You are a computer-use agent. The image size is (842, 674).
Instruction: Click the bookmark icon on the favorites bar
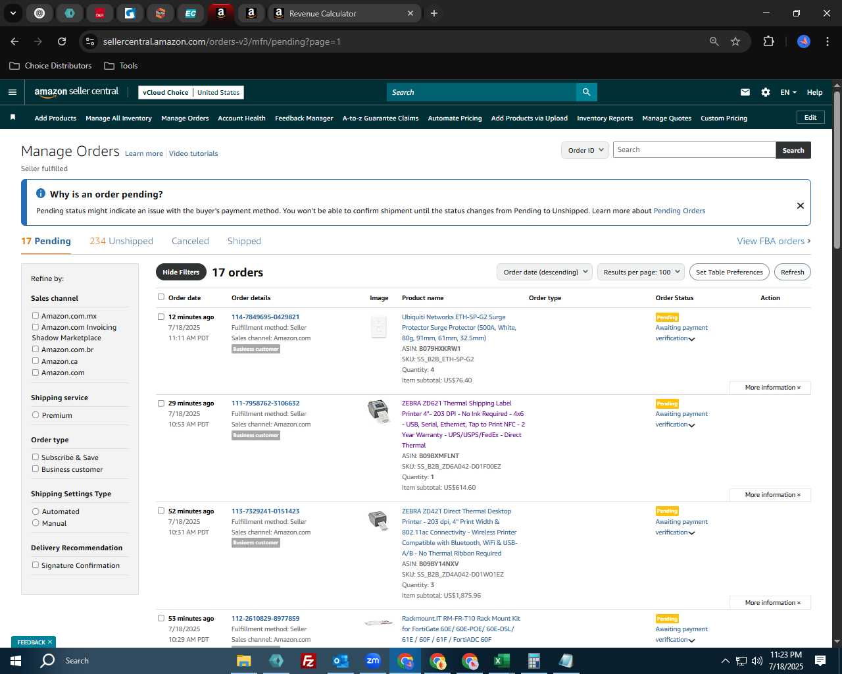[12, 117]
